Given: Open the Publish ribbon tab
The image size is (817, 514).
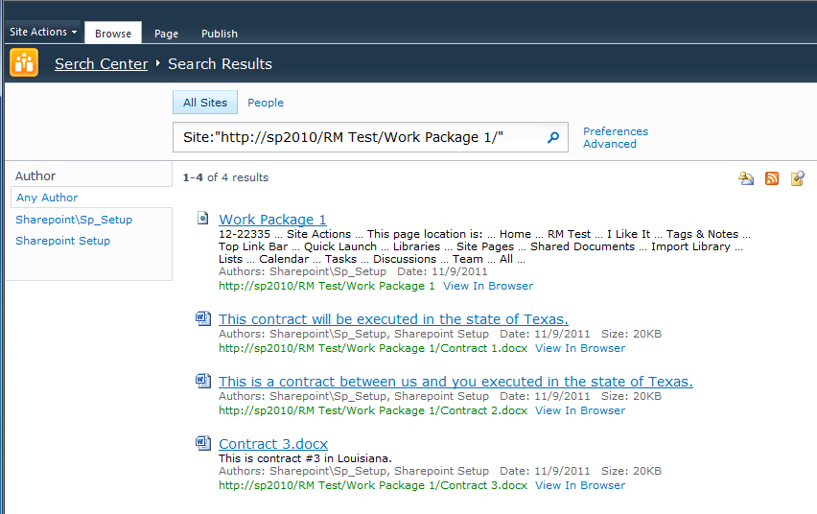Looking at the screenshot, I should (x=220, y=34).
